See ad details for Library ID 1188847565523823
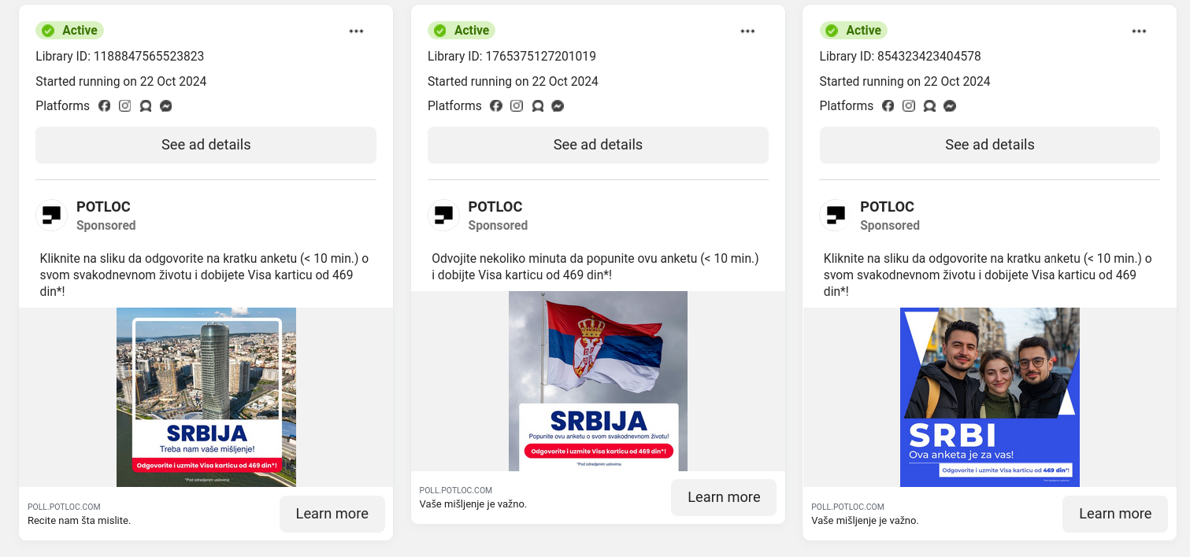Viewport: 1190px width, 557px height. [x=206, y=145]
